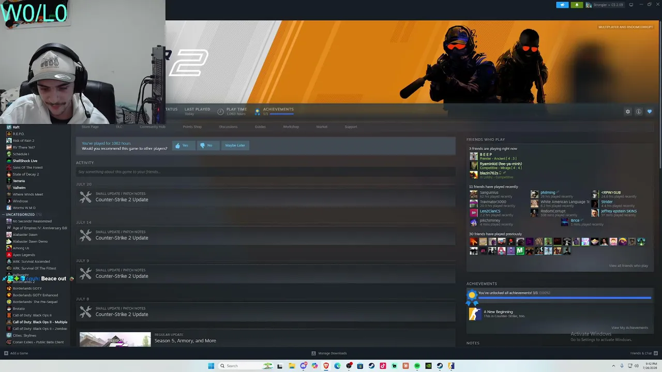Viewport: 662px width, 372px height.
Task: Open the game settings gear icon
Action: [x=628, y=112]
